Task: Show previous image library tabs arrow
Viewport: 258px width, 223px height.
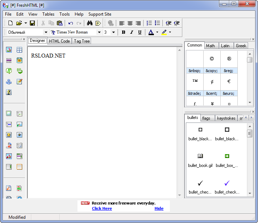Action: (x=246, y=118)
